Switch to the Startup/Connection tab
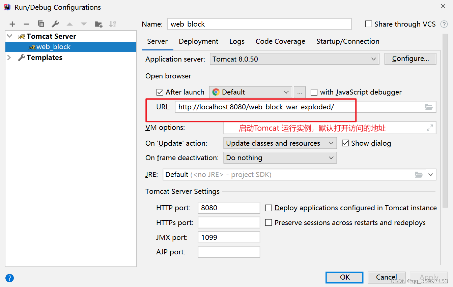453x287 pixels. pos(348,41)
